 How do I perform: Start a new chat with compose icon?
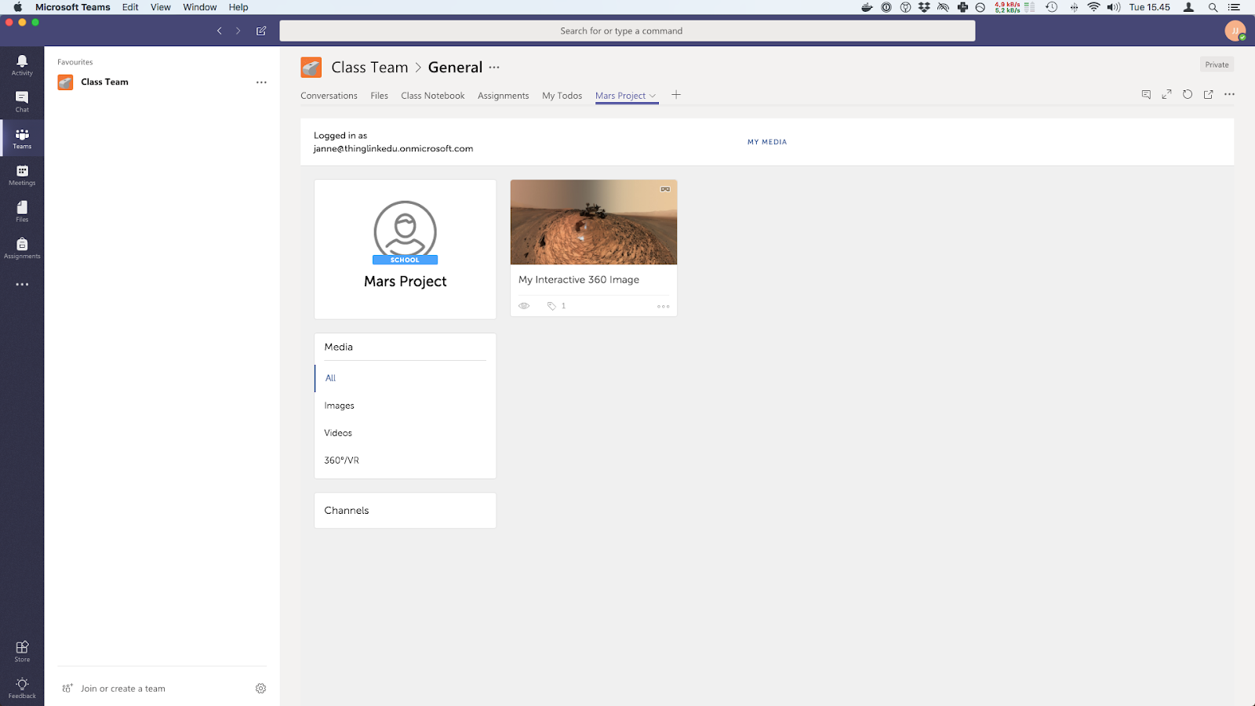(261, 31)
